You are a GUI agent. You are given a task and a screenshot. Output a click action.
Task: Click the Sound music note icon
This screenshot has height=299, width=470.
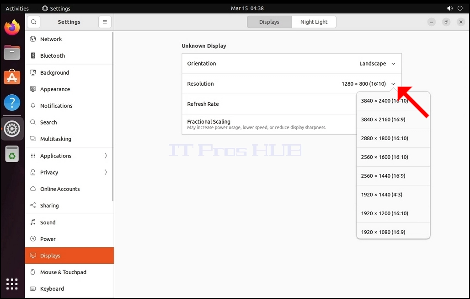coord(33,222)
